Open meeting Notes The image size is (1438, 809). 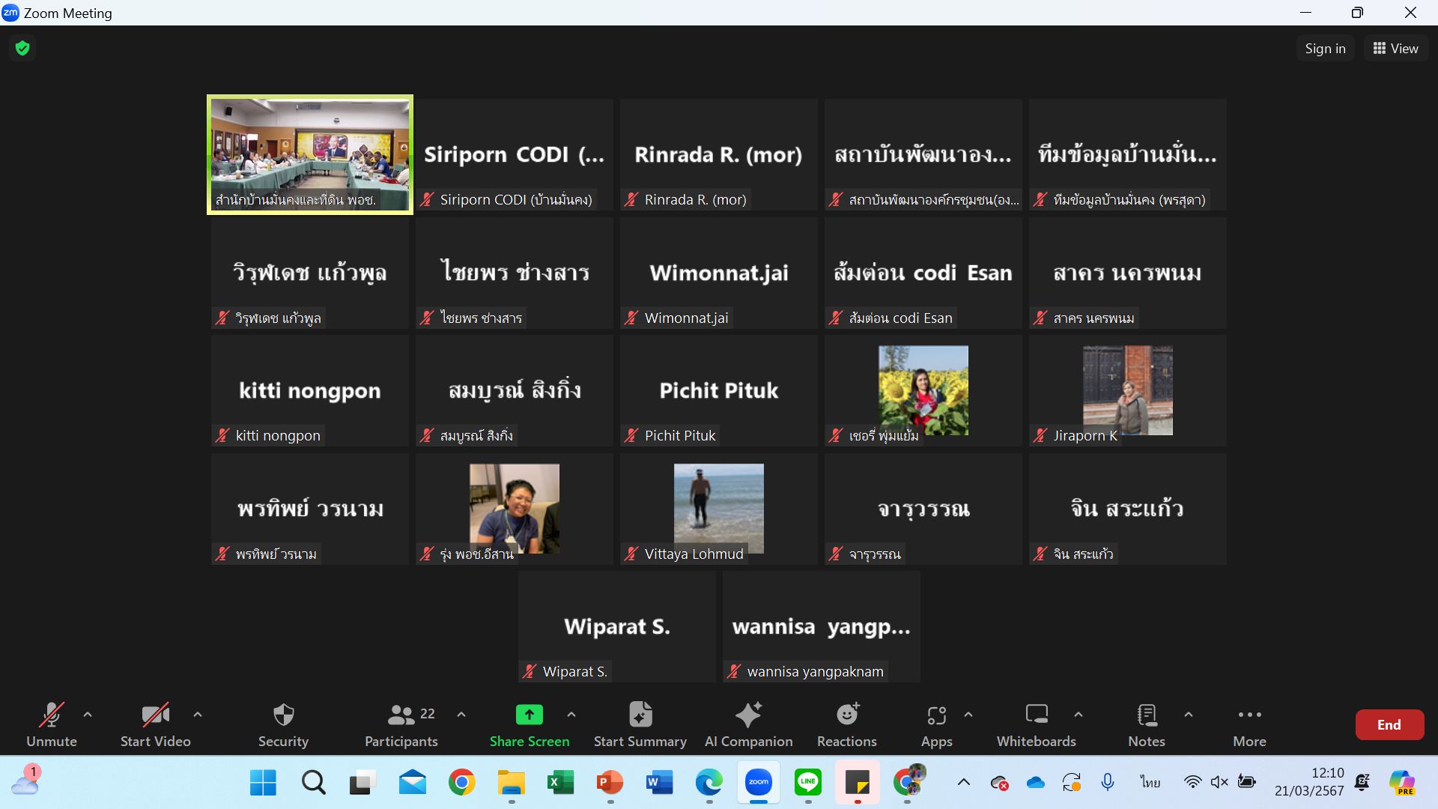point(1146,724)
